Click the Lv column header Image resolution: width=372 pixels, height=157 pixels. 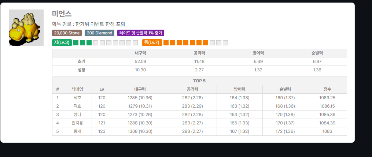click(x=102, y=89)
